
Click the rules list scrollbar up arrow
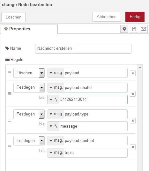coord(140,67)
